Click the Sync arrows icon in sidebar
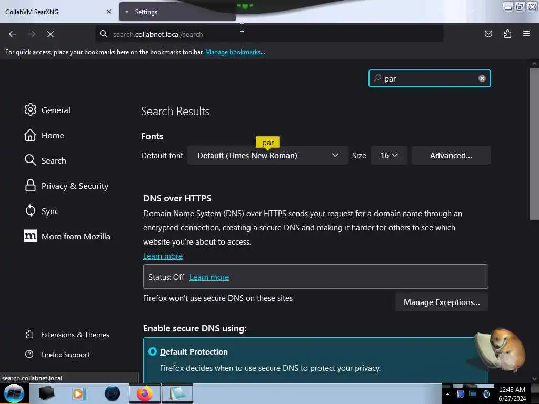Viewport: 539px width, 404px height. (30, 210)
